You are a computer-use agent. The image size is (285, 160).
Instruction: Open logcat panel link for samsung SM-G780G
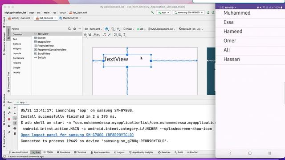[77, 135]
